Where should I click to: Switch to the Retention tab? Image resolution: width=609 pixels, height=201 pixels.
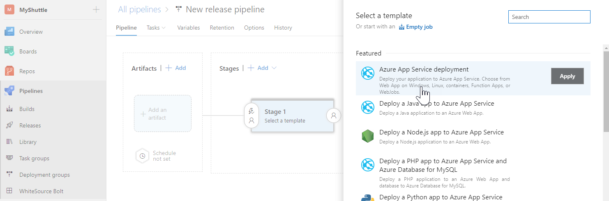(x=222, y=28)
